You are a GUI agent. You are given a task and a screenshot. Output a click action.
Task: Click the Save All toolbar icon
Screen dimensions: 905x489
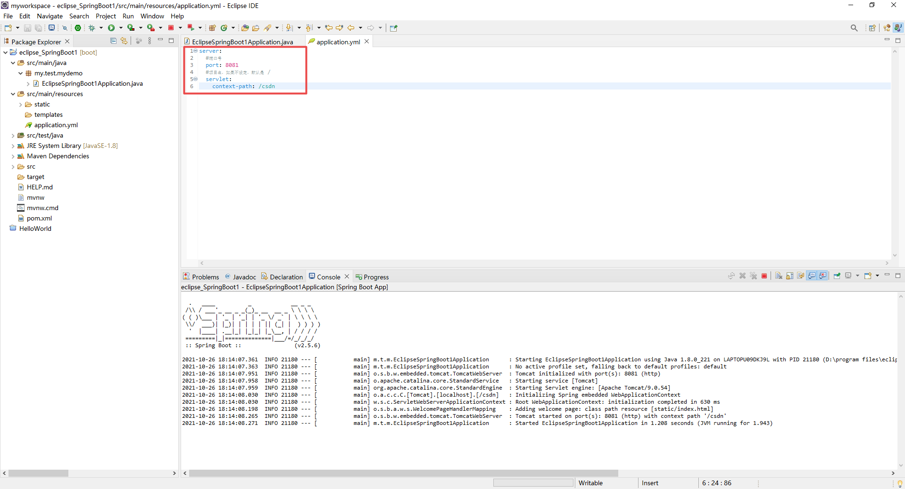(38, 28)
